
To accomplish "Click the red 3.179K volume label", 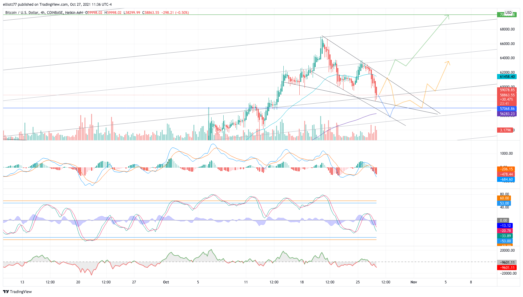I will coord(505,130).
